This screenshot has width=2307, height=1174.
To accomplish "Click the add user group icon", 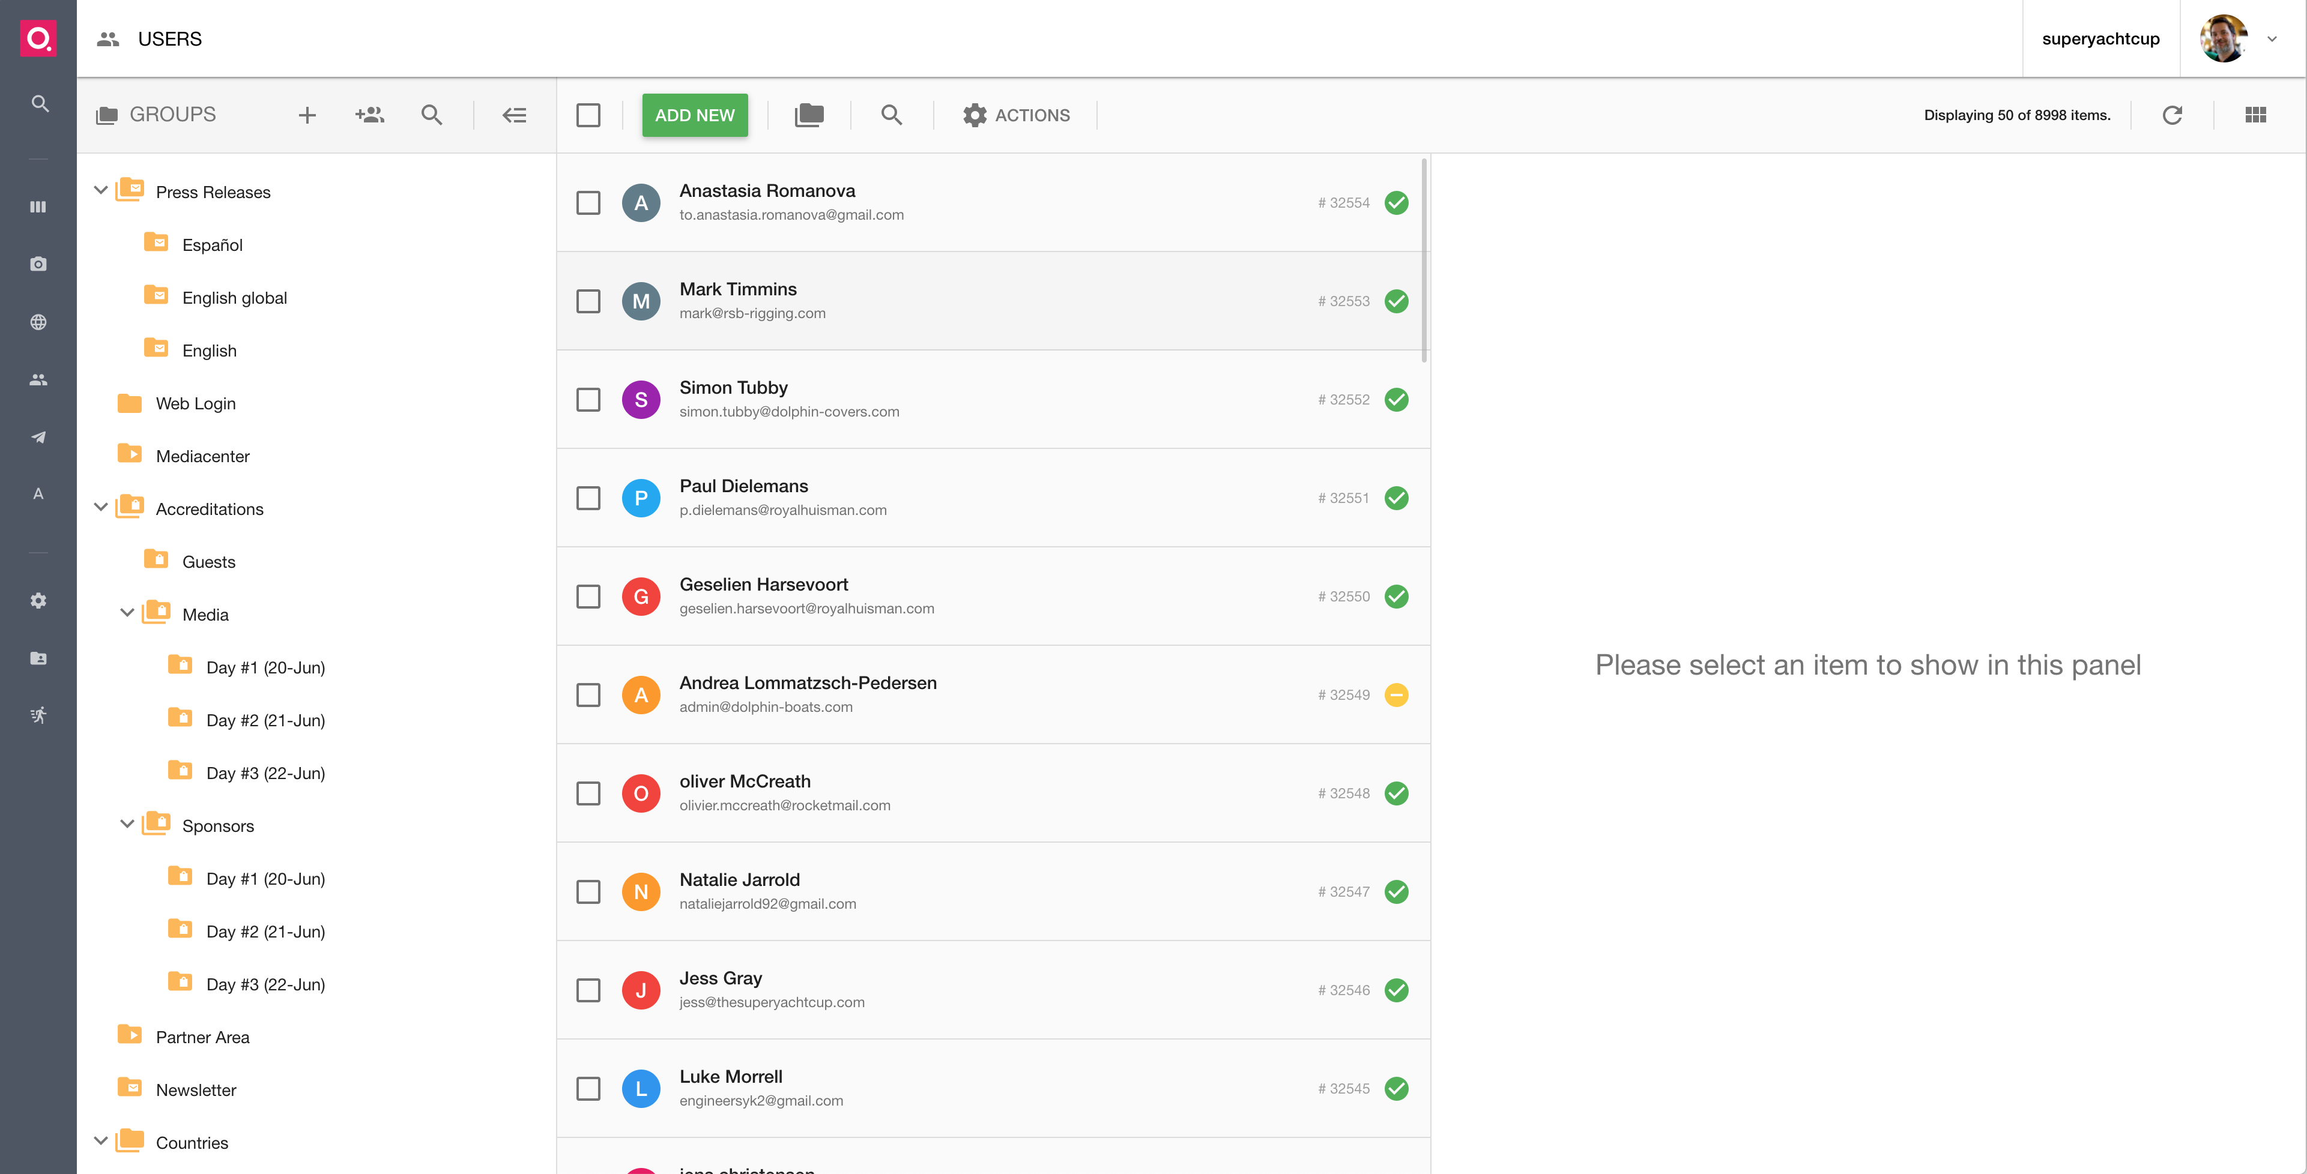I will (x=369, y=115).
